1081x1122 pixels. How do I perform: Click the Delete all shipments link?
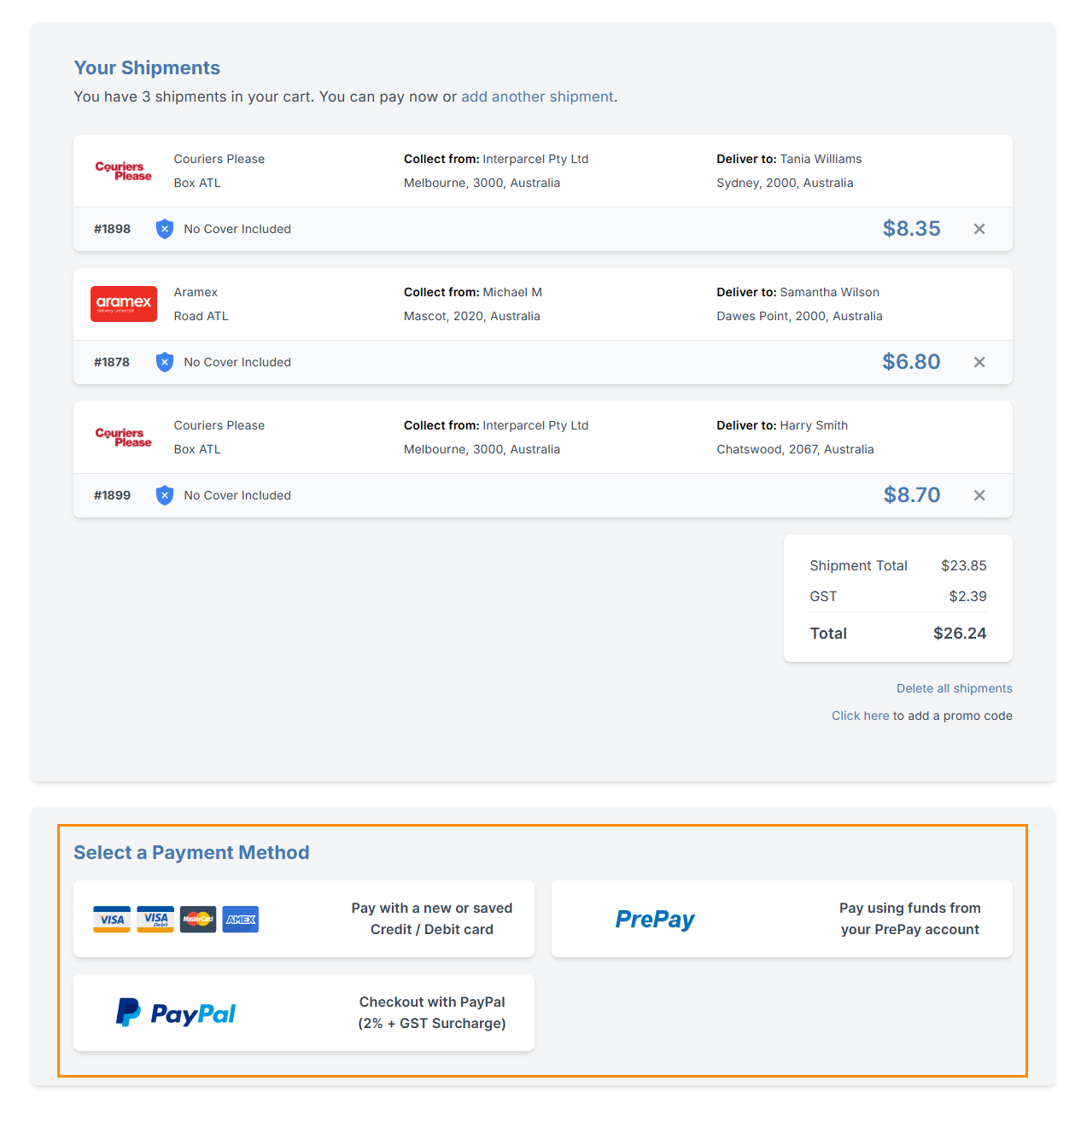click(954, 688)
